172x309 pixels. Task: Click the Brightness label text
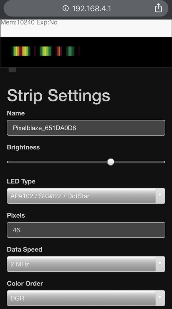tap(23, 147)
